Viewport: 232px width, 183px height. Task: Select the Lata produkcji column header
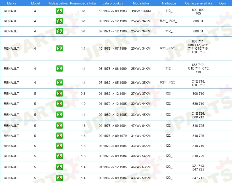113,3
